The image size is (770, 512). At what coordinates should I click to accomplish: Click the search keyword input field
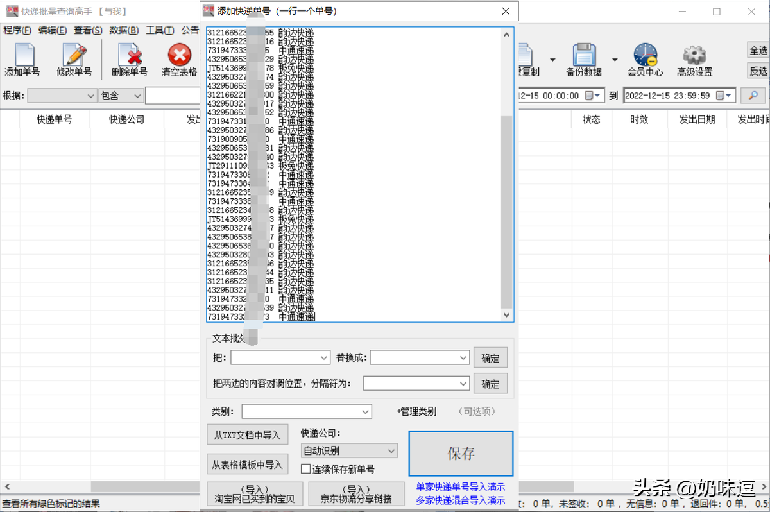pyautogui.click(x=173, y=96)
